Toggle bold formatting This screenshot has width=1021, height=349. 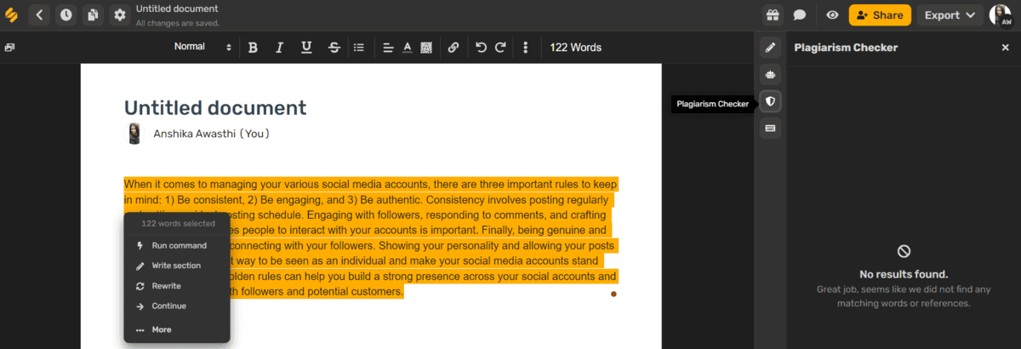tap(253, 48)
